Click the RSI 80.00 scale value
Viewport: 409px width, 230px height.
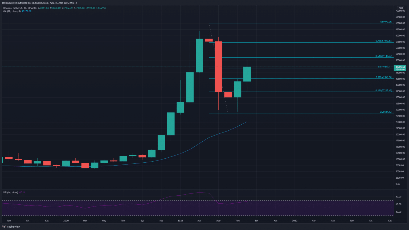(x=398, y=197)
